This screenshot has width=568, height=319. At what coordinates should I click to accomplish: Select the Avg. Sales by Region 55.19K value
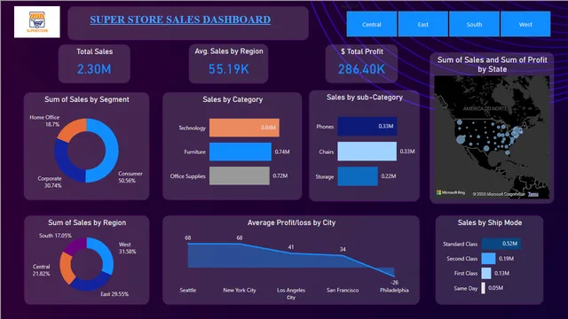[229, 69]
